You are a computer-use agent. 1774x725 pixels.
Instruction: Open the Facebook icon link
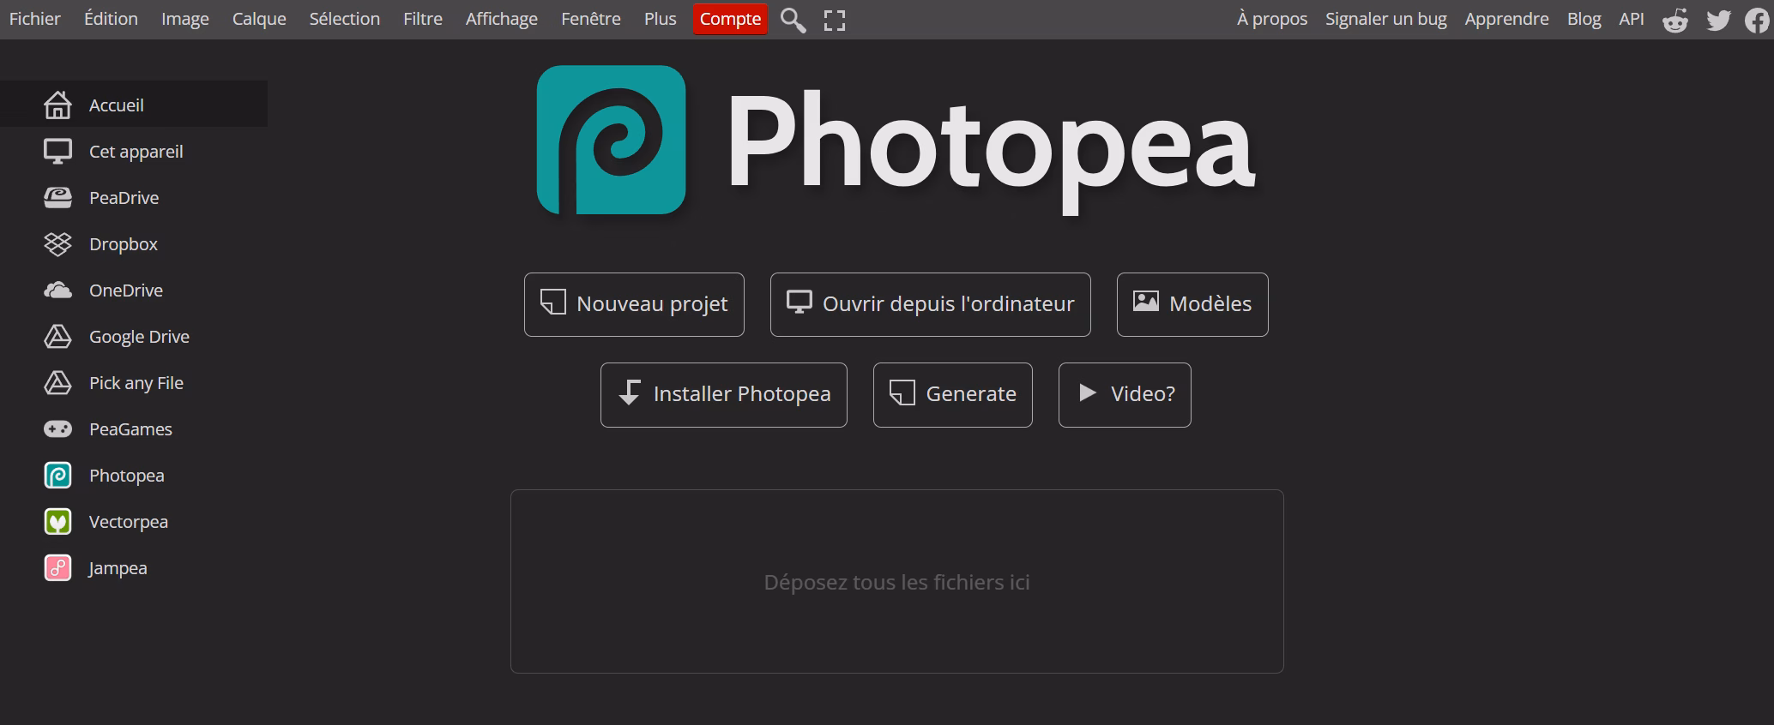pyautogui.click(x=1758, y=20)
